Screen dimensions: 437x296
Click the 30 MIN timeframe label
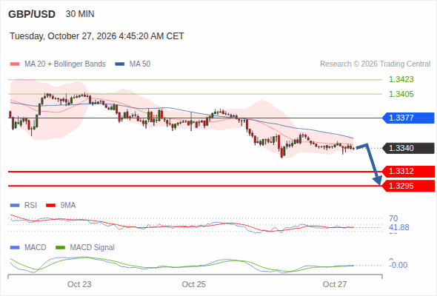pos(80,14)
